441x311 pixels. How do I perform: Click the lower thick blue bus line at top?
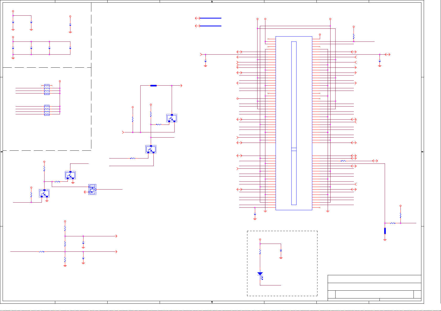point(211,26)
